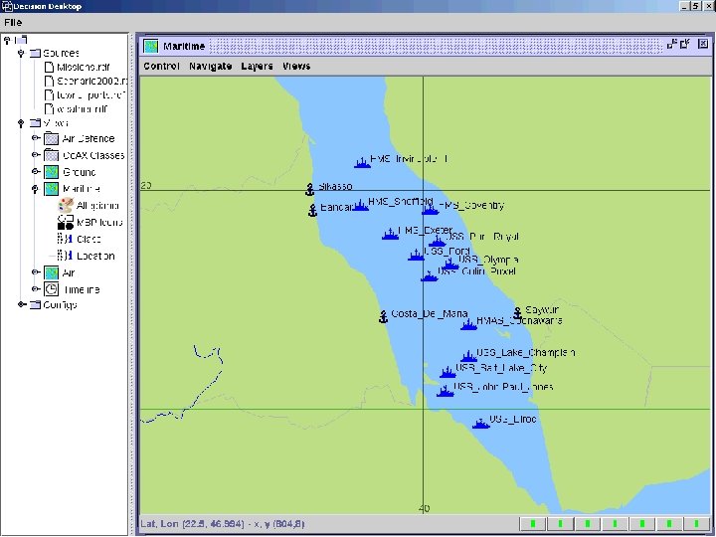This screenshot has width=716, height=537.
Task: Click the Ground map view icon
Action: [51, 172]
